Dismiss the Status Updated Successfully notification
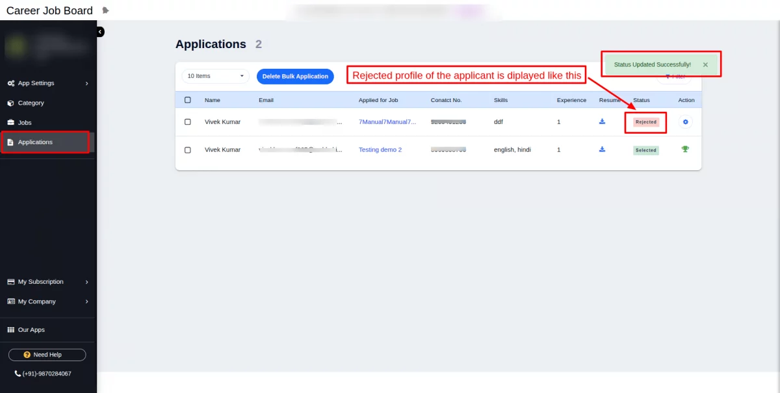 [x=705, y=65]
